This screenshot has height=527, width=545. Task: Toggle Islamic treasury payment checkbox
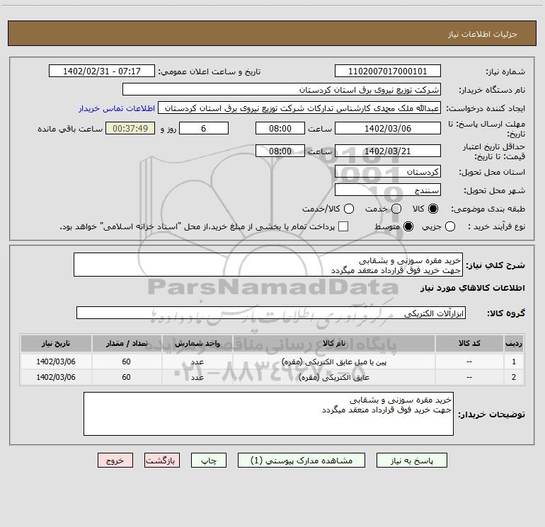tap(343, 226)
